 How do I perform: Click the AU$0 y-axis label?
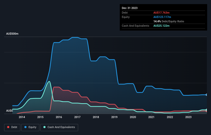pos(10,111)
